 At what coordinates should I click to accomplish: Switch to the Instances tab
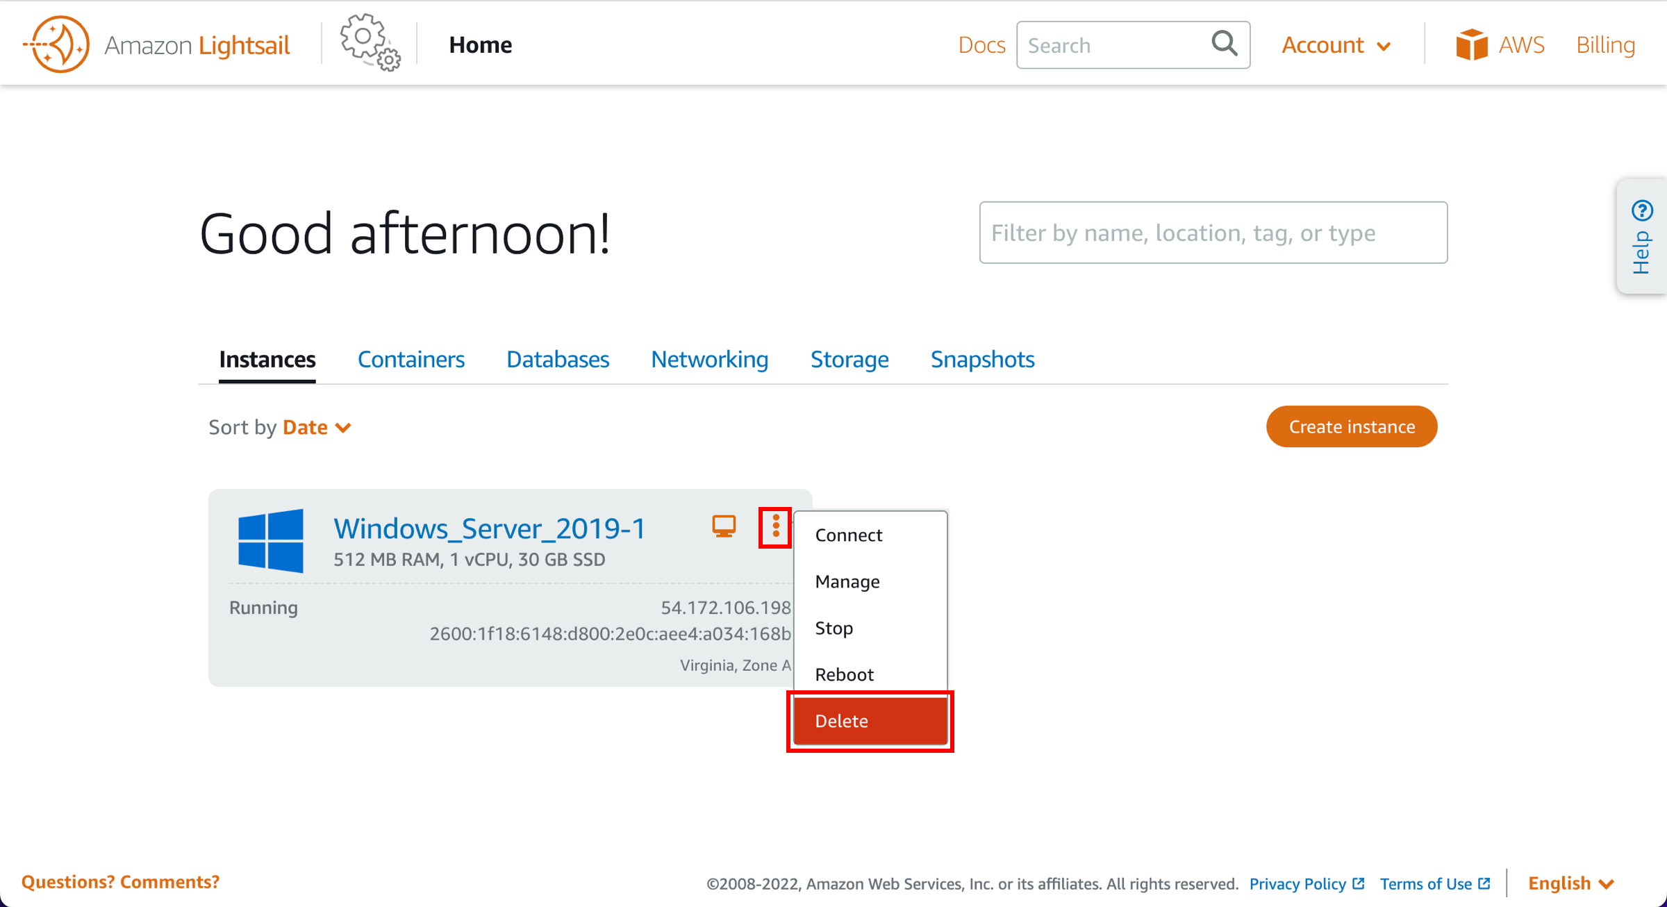tap(267, 360)
